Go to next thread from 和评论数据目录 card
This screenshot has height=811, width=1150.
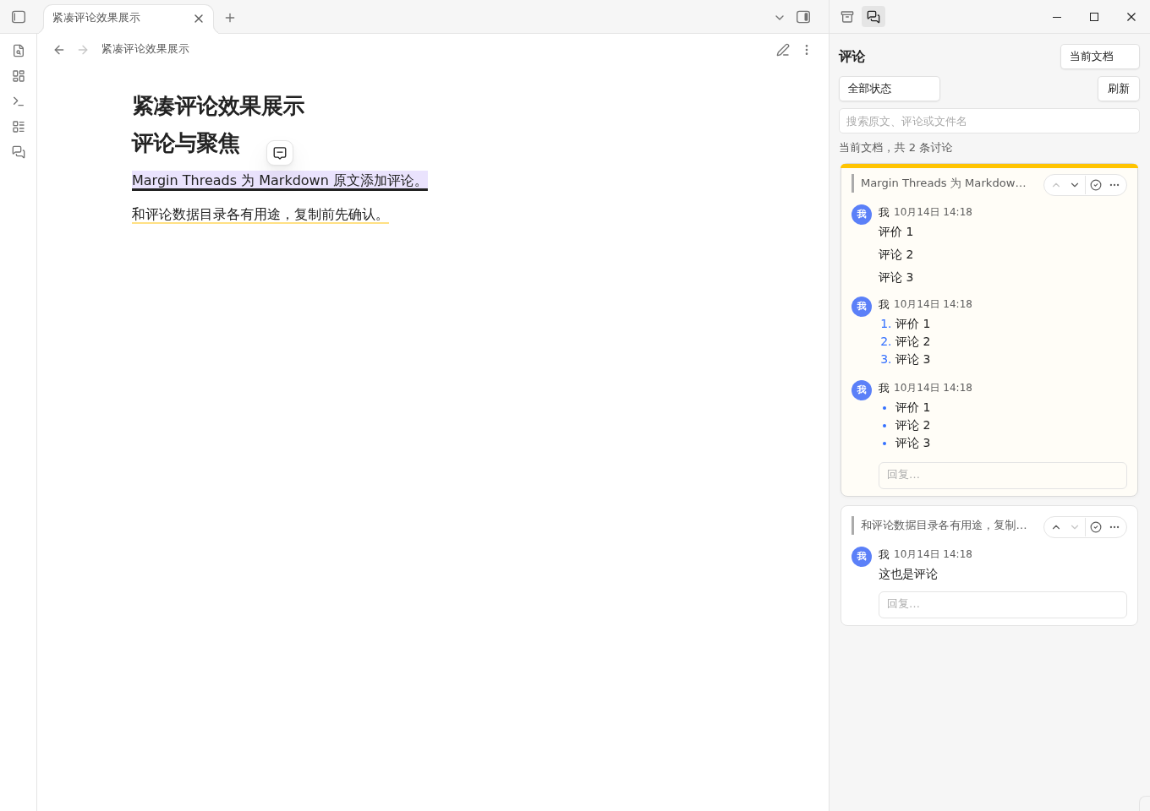pyautogui.click(x=1075, y=527)
